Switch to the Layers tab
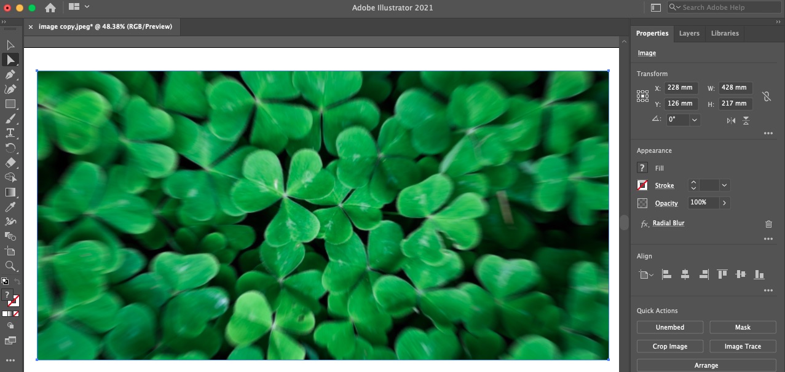The image size is (785, 372). tap(689, 33)
